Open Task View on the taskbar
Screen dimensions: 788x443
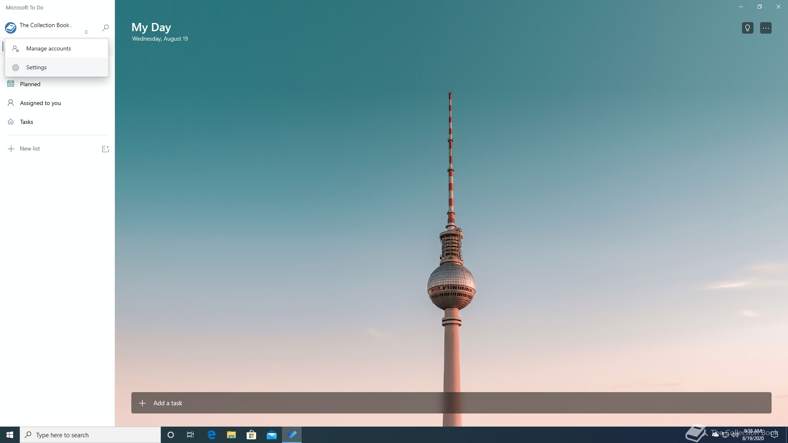pyautogui.click(x=190, y=435)
